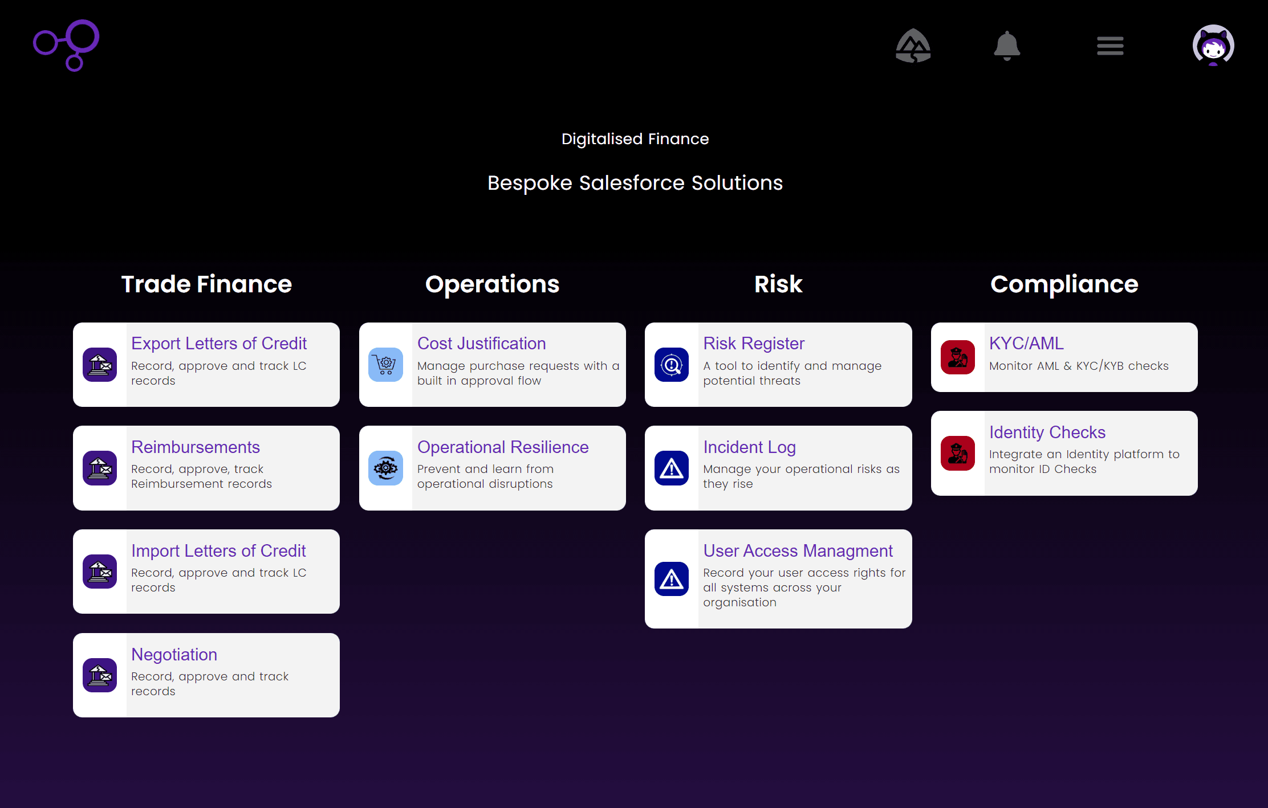Open the Cost Justification solution

click(x=482, y=344)
